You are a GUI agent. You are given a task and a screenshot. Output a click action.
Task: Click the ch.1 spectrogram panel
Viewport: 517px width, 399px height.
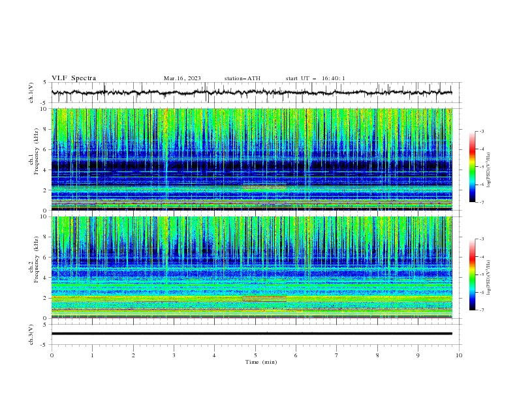[x=251, y=159]
